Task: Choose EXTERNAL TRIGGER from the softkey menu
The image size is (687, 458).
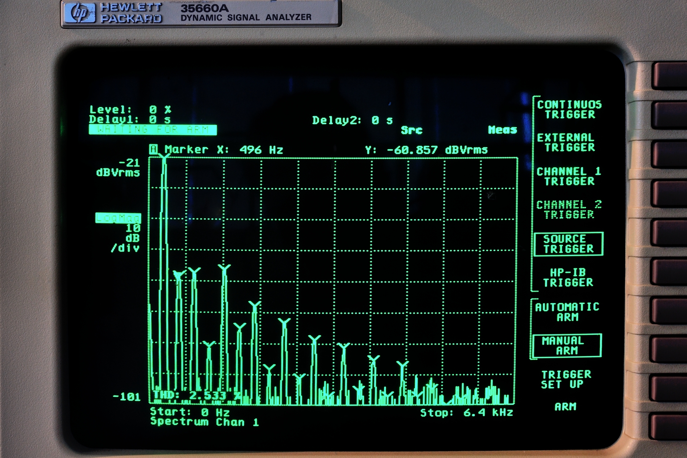Action: (x=566, y=142)
